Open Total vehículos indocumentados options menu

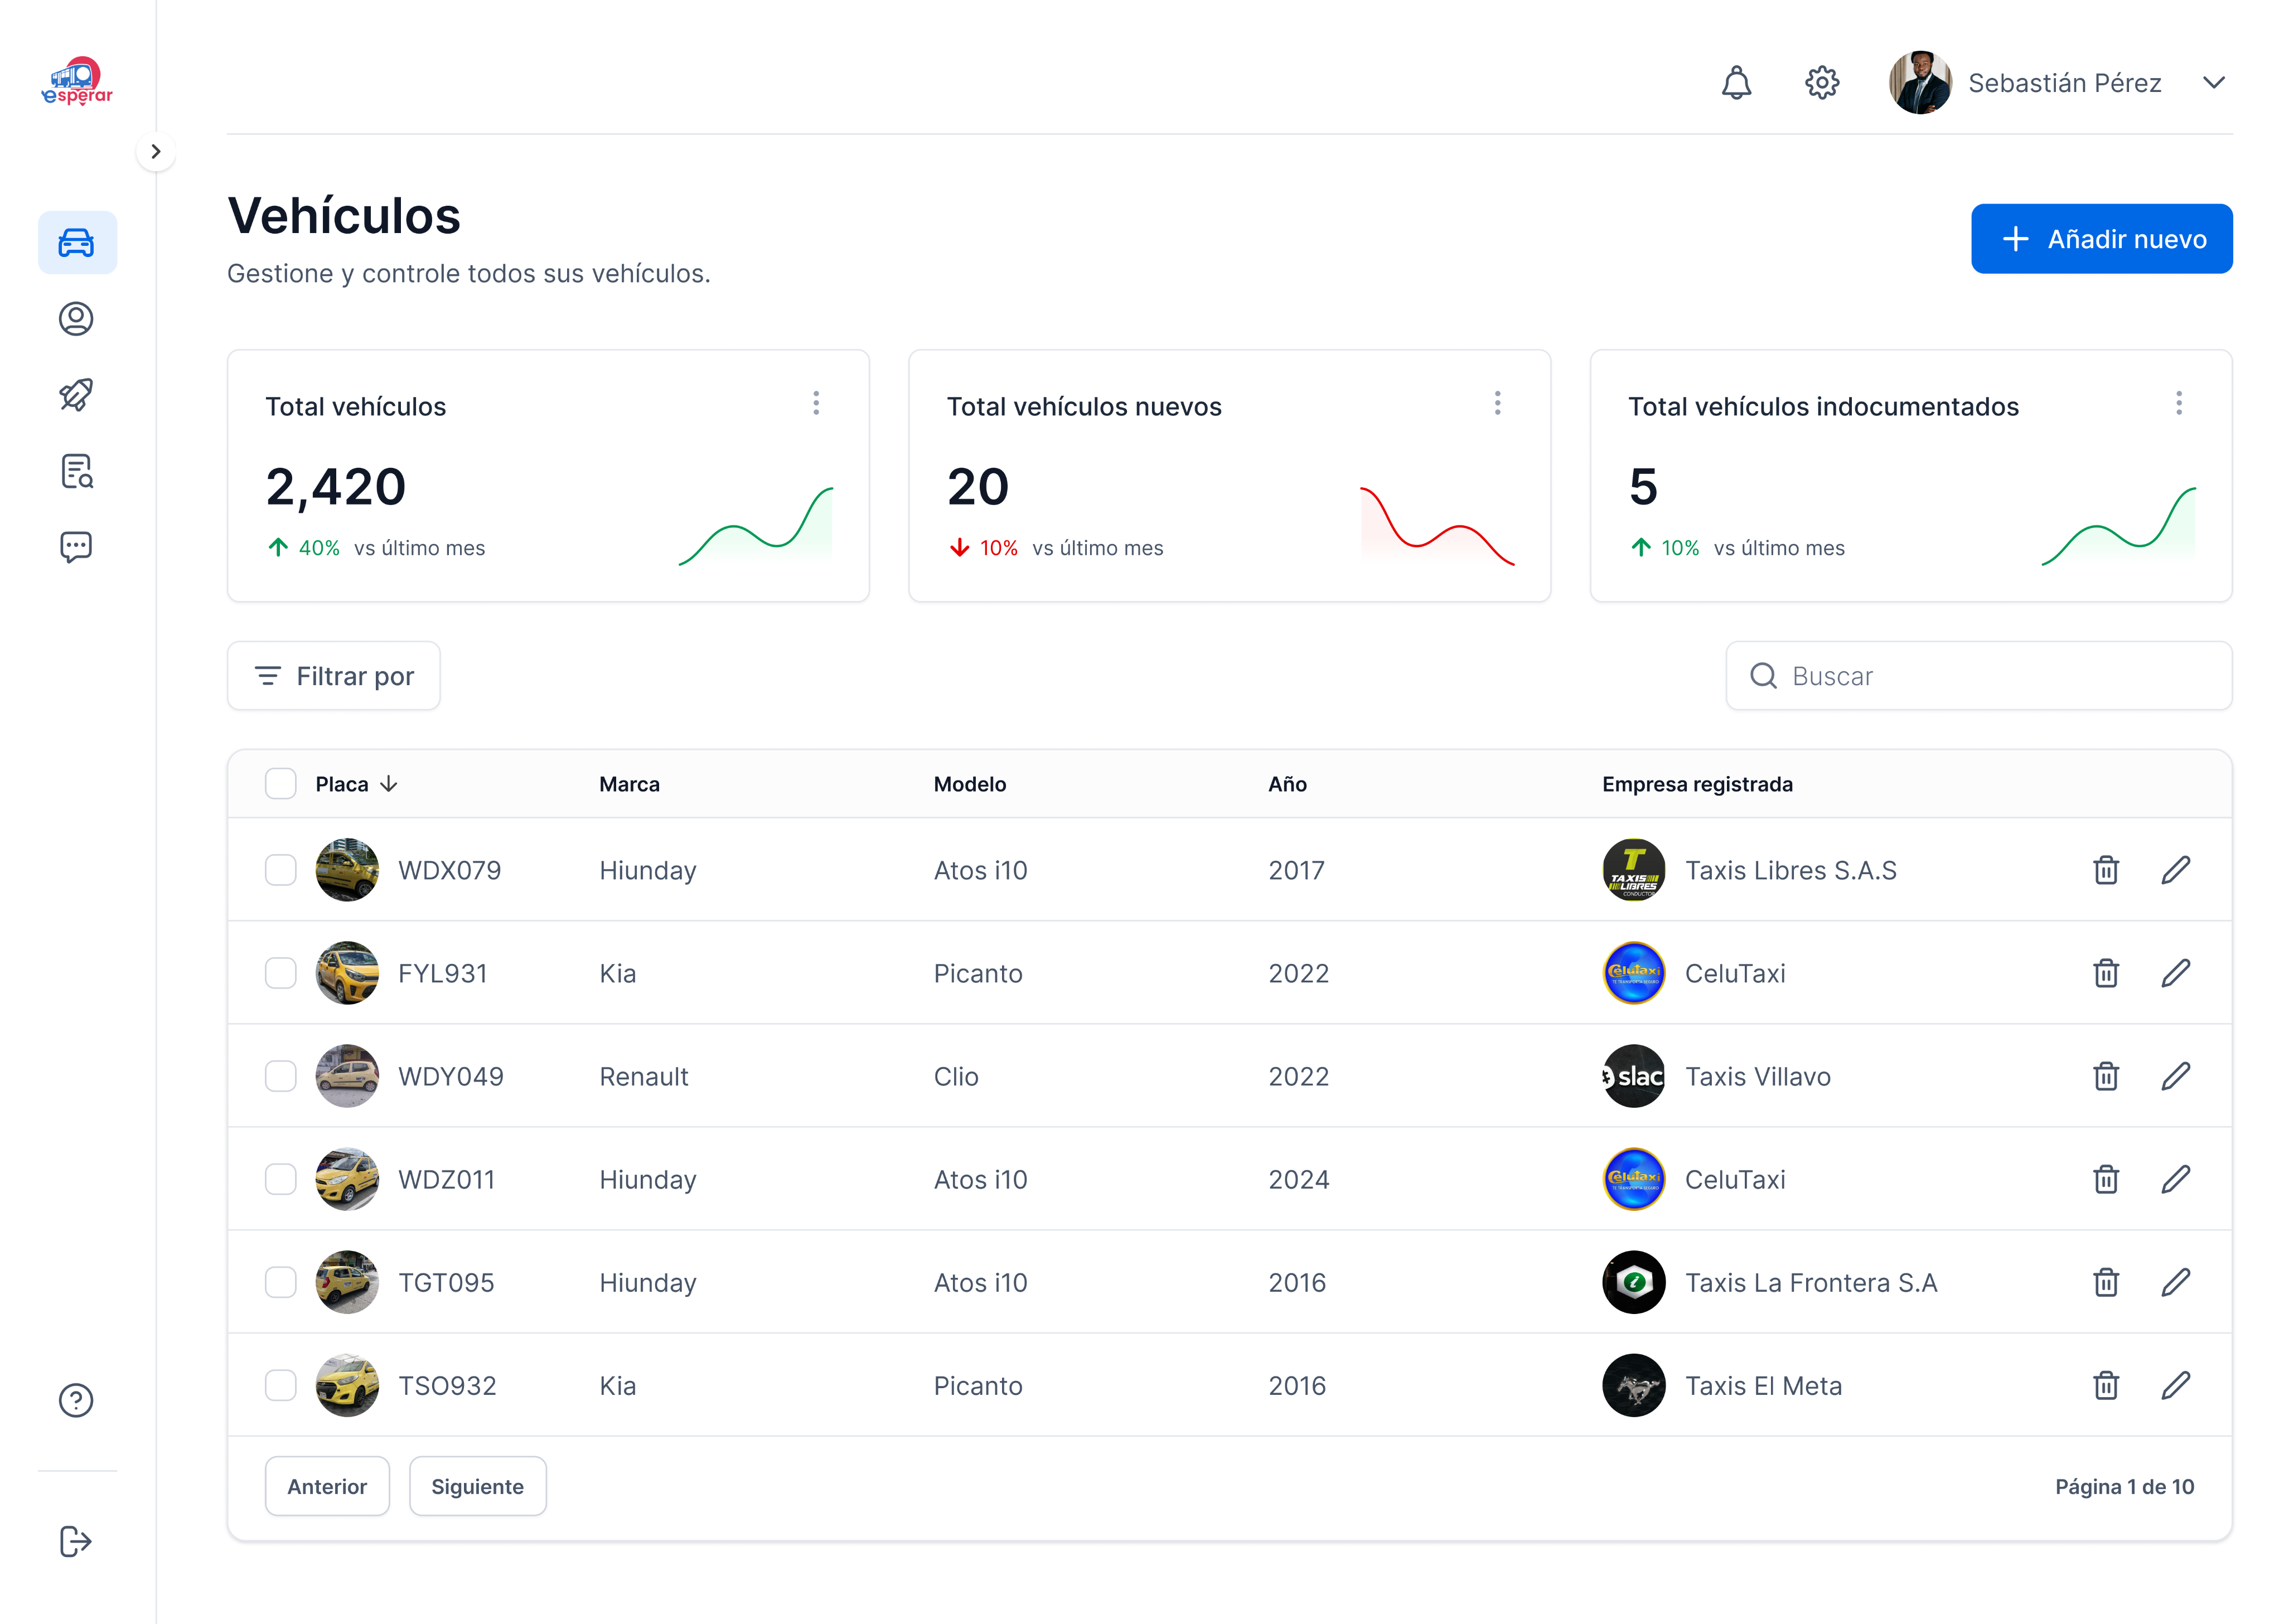pos(2179,403)
